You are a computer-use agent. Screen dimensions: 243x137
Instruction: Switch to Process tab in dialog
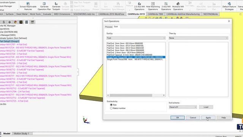(x=109, y=27)
